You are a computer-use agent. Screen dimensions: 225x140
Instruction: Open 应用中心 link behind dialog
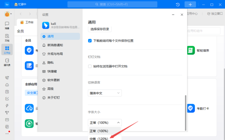click(192, 13)
